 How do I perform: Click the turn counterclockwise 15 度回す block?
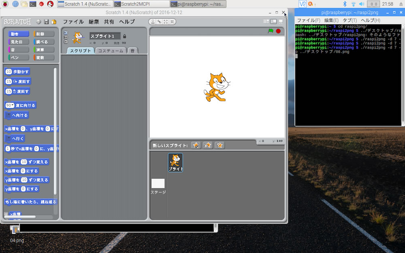point(17,91)
